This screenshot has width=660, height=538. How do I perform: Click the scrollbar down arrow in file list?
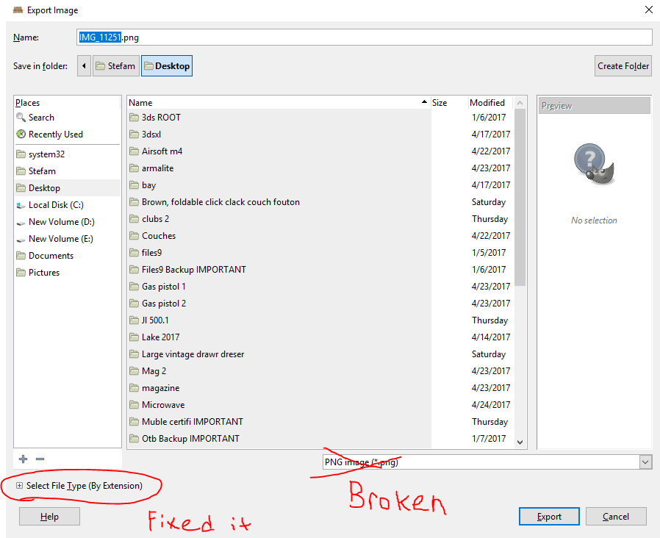pyautogui.click(x=520, y=442)
